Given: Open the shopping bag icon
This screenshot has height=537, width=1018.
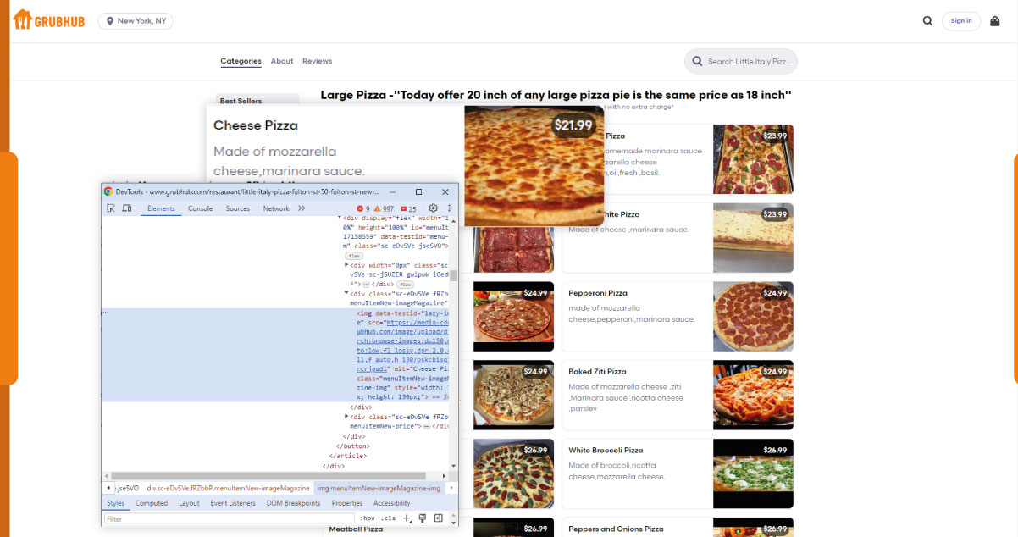Looking at the screenshot, I should pos(994,20).
